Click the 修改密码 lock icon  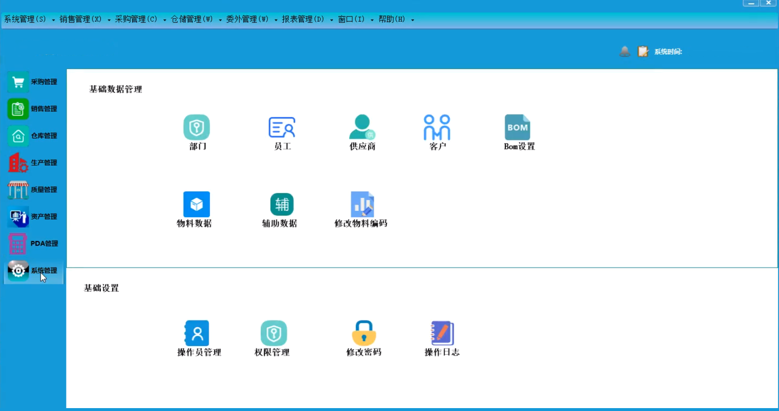point(364,333)
